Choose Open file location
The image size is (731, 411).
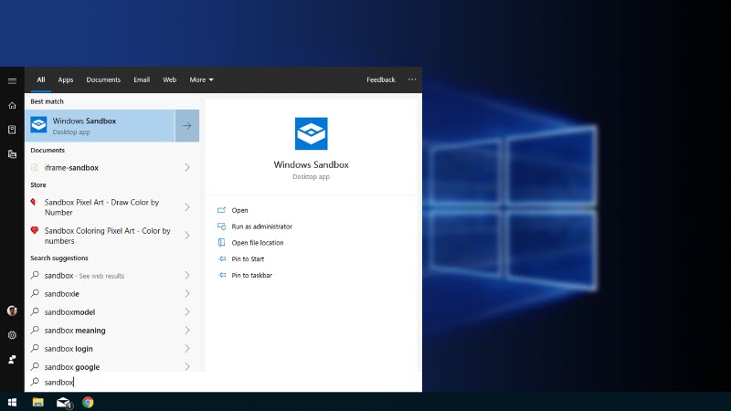258,242
